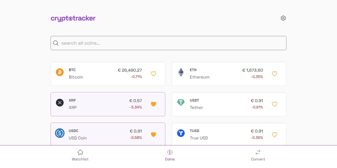Open the Convert tab

(258, 155)
